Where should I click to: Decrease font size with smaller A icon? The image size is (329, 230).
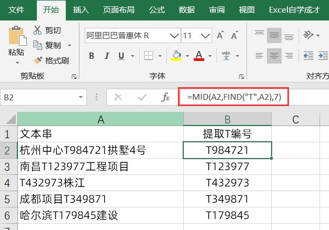point(234,35)
